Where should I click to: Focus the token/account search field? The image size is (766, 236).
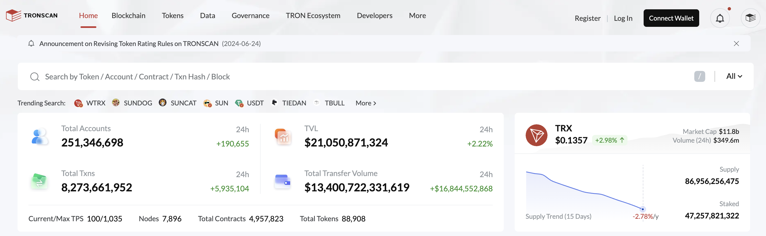(x=357, y=77)
